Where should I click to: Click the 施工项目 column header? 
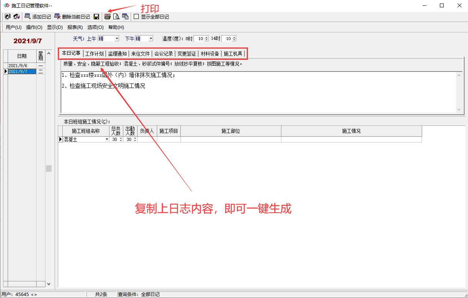click(169, 131)
